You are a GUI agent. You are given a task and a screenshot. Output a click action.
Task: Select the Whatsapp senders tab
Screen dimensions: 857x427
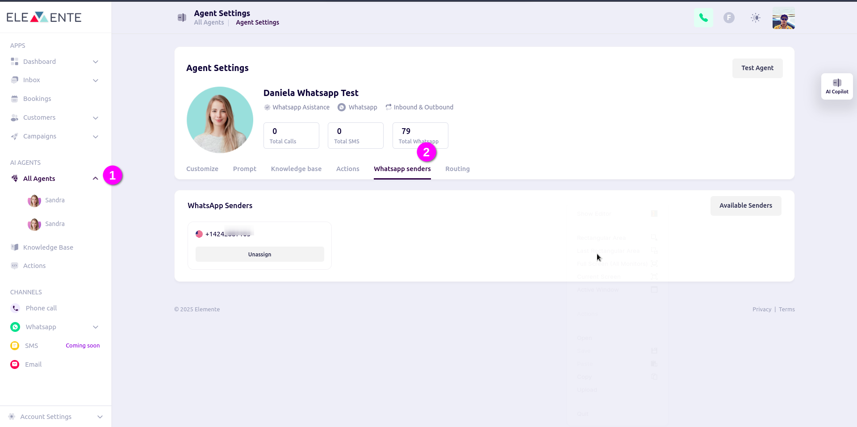pos(402,169)
